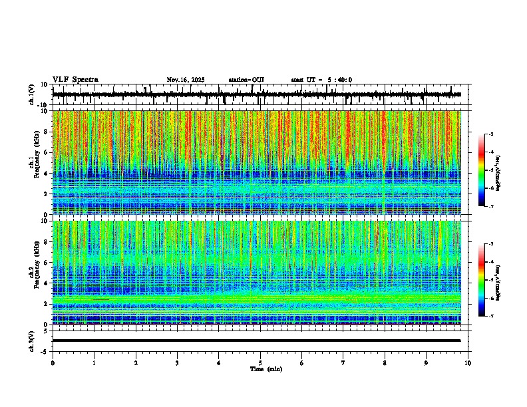527x407 pixels.
Task: Click the ch.1 "Frequency (kHz)" axis label
Action: point(37,154)
